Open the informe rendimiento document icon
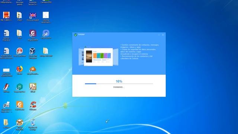 [x=46, y=15]
